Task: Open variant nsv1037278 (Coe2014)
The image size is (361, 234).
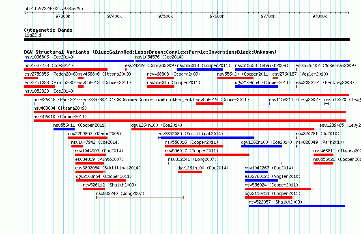Action: pyautogui.click(x=66, y=69)
